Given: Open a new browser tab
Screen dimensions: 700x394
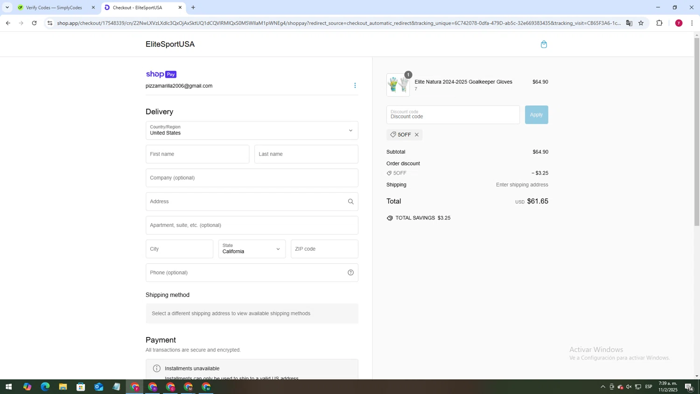Looking at the screenshot, I should (x=193, y=7).
